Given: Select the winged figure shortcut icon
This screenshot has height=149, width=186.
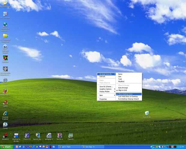Looking at the screenshot, I should point(5,71).
